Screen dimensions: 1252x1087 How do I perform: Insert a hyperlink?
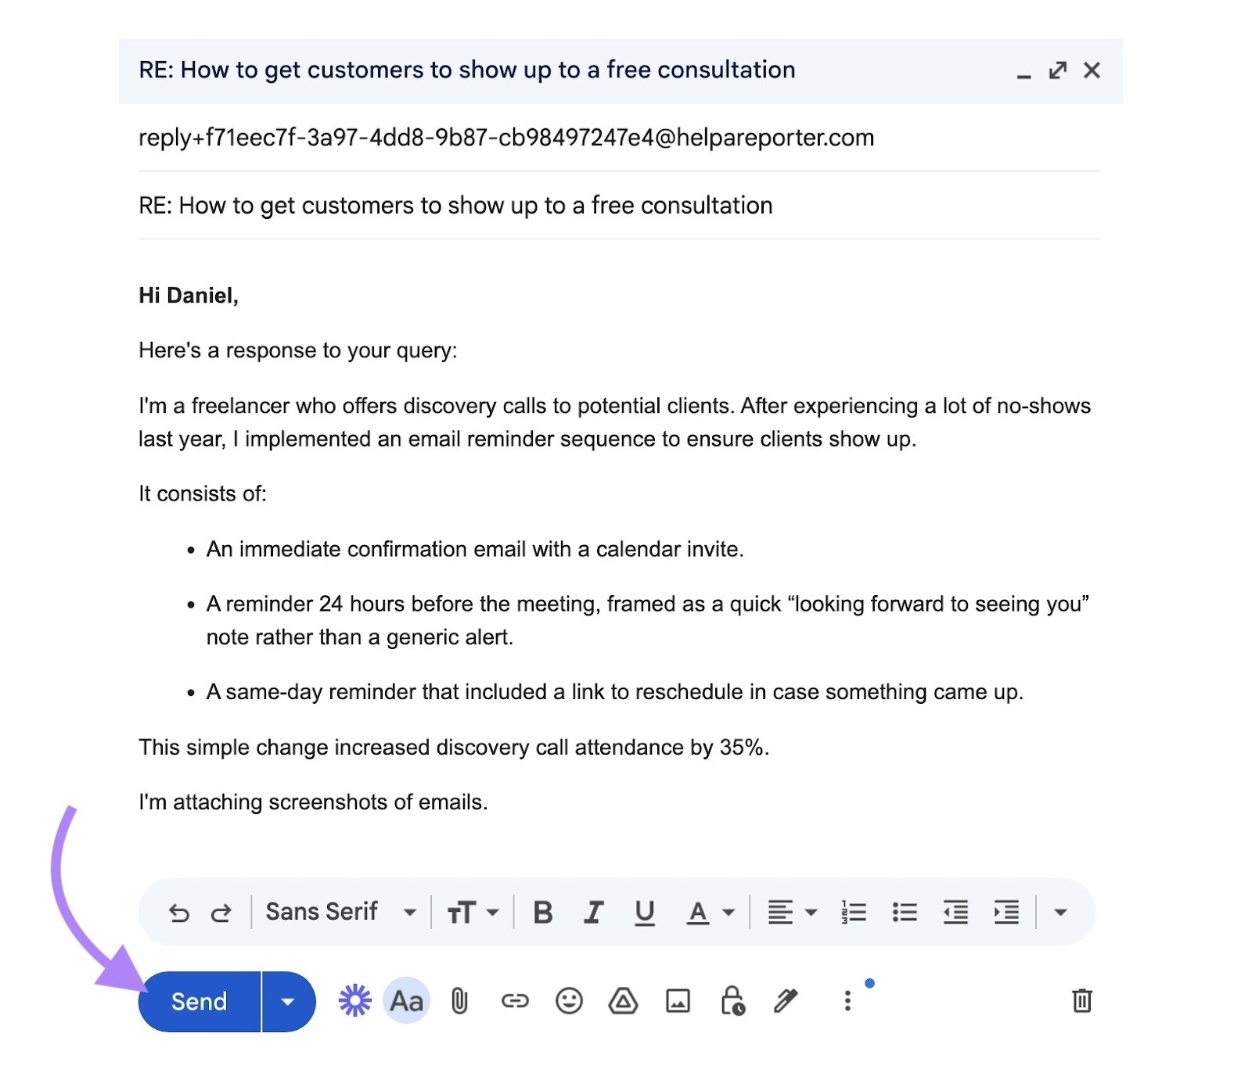tap(514, 1001)
